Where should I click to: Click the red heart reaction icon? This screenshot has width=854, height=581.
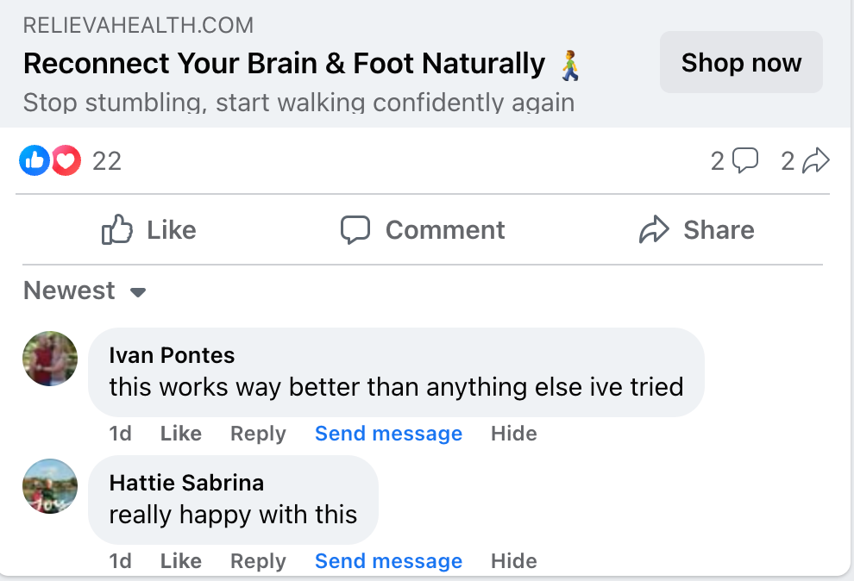pyautogui.click(x=66, y=160)
